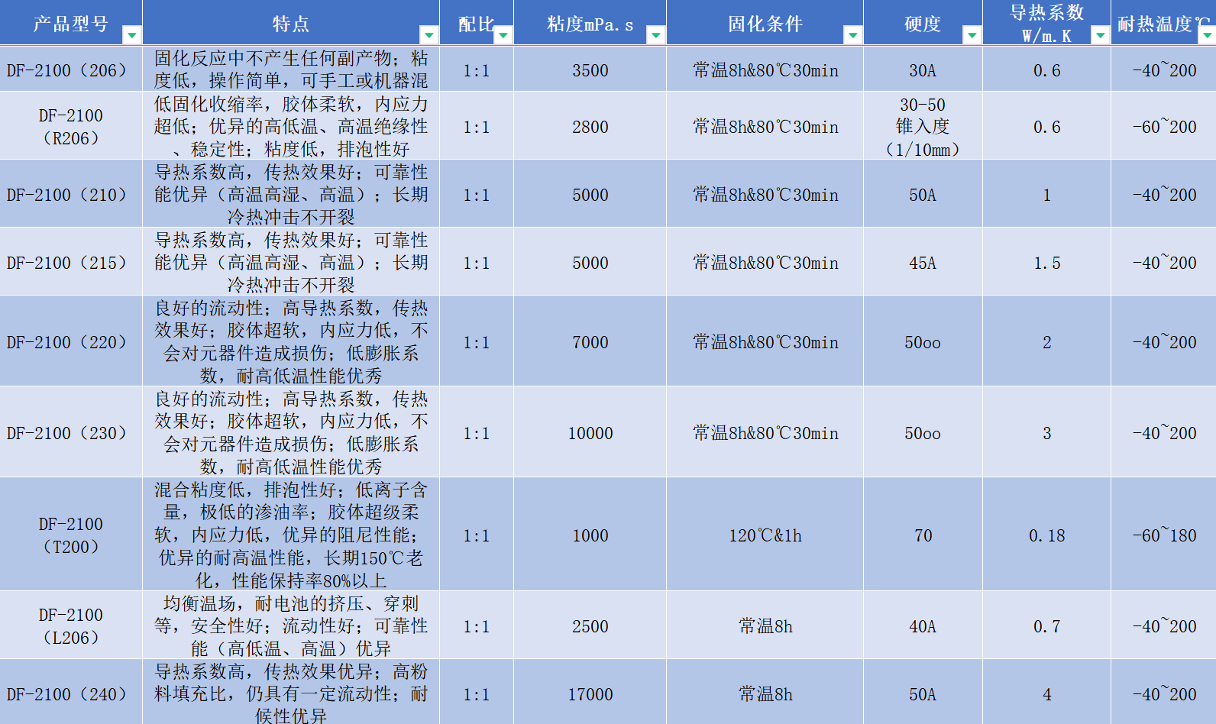Select hardness cell 30A
The image size is (1216, 724).
click(923, 69)
